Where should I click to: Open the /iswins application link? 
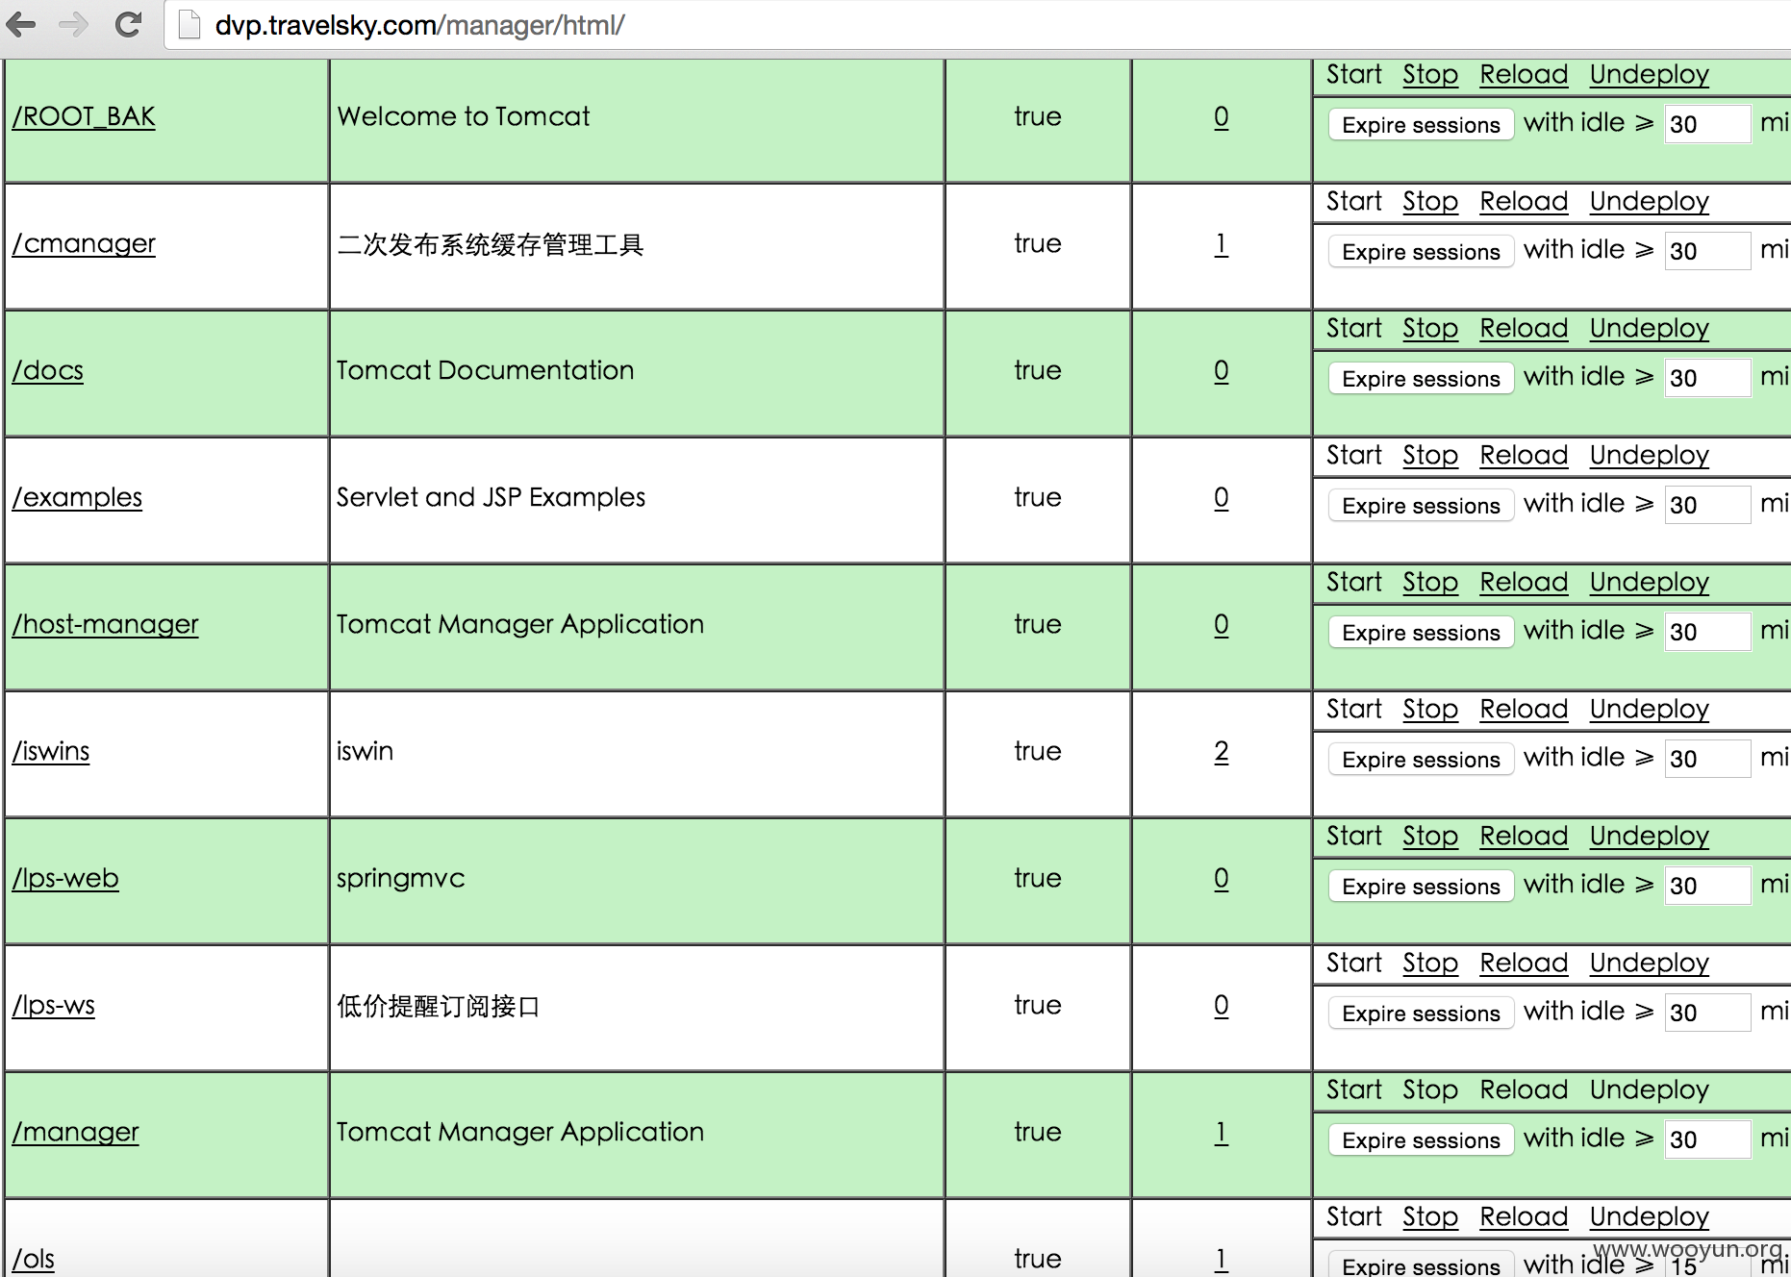pyautogui.click(x=51, y=751)
